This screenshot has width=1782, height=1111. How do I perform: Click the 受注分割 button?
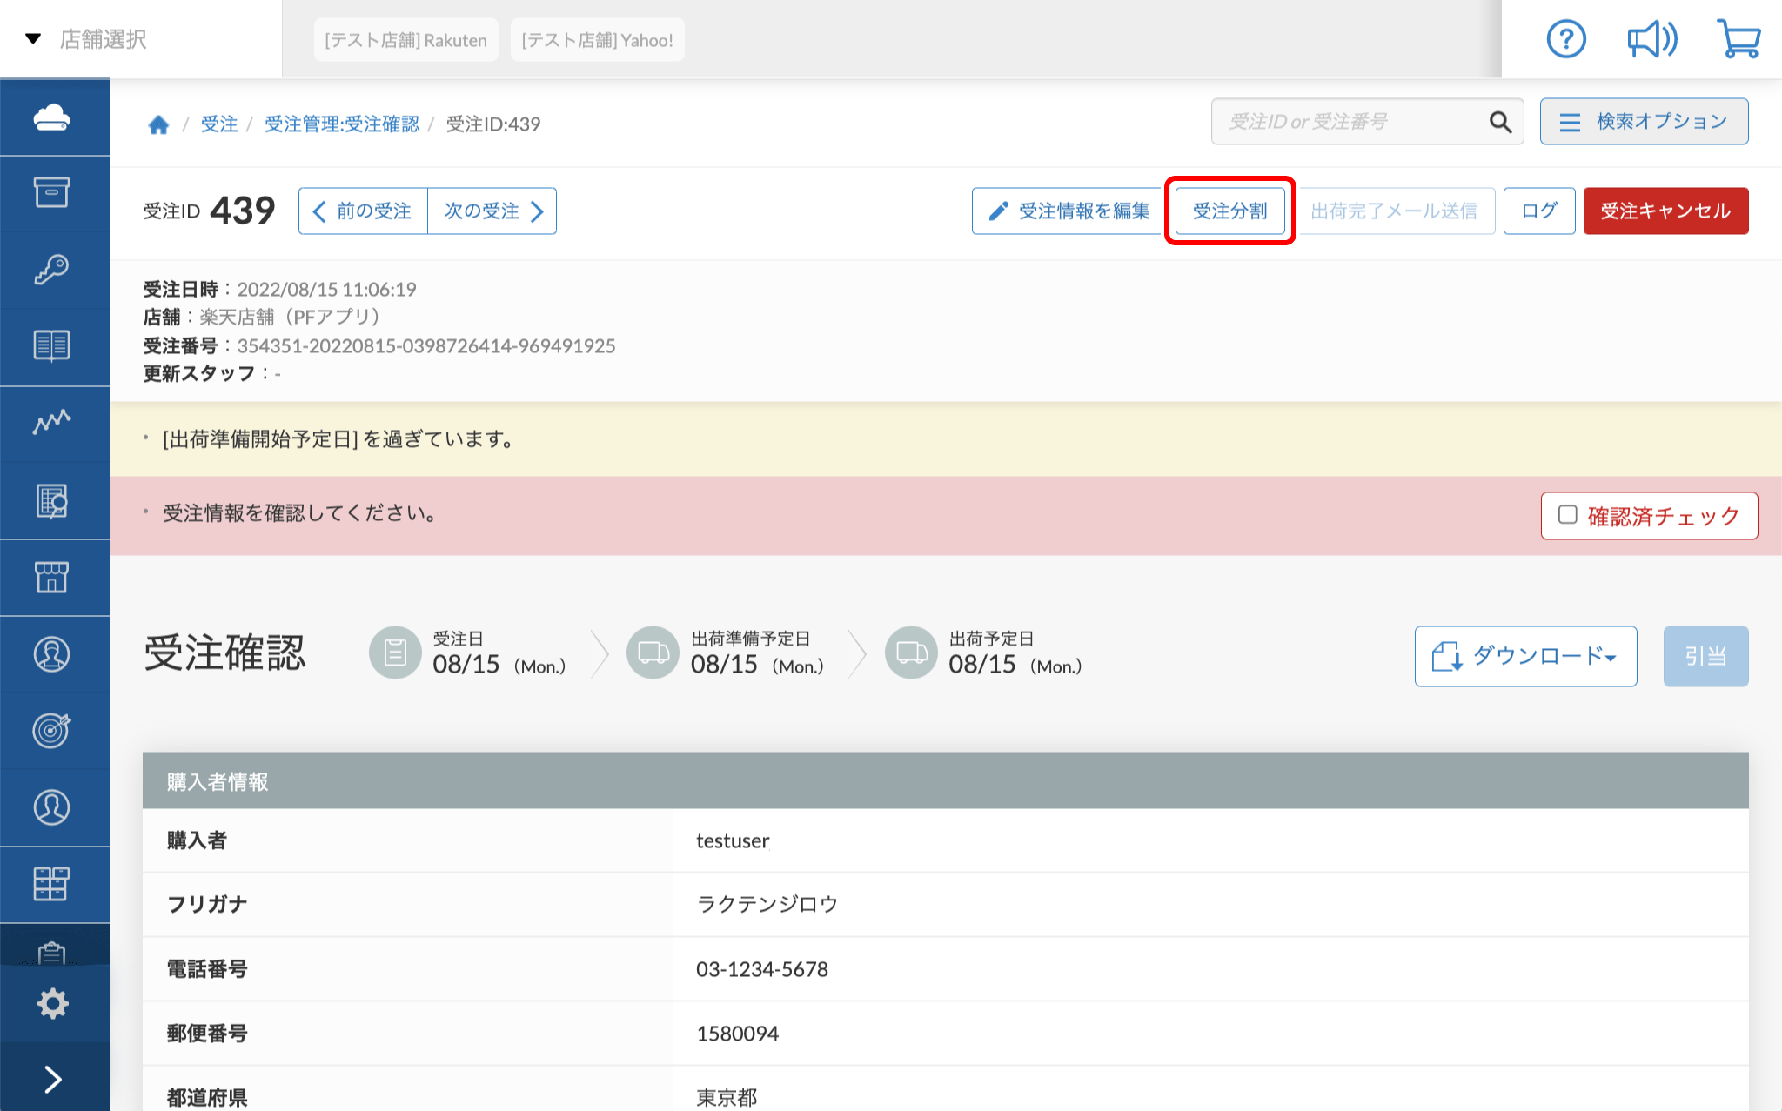[1229, 211]
